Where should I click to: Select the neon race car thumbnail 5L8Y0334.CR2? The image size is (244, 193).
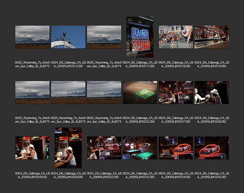[176, 148]
